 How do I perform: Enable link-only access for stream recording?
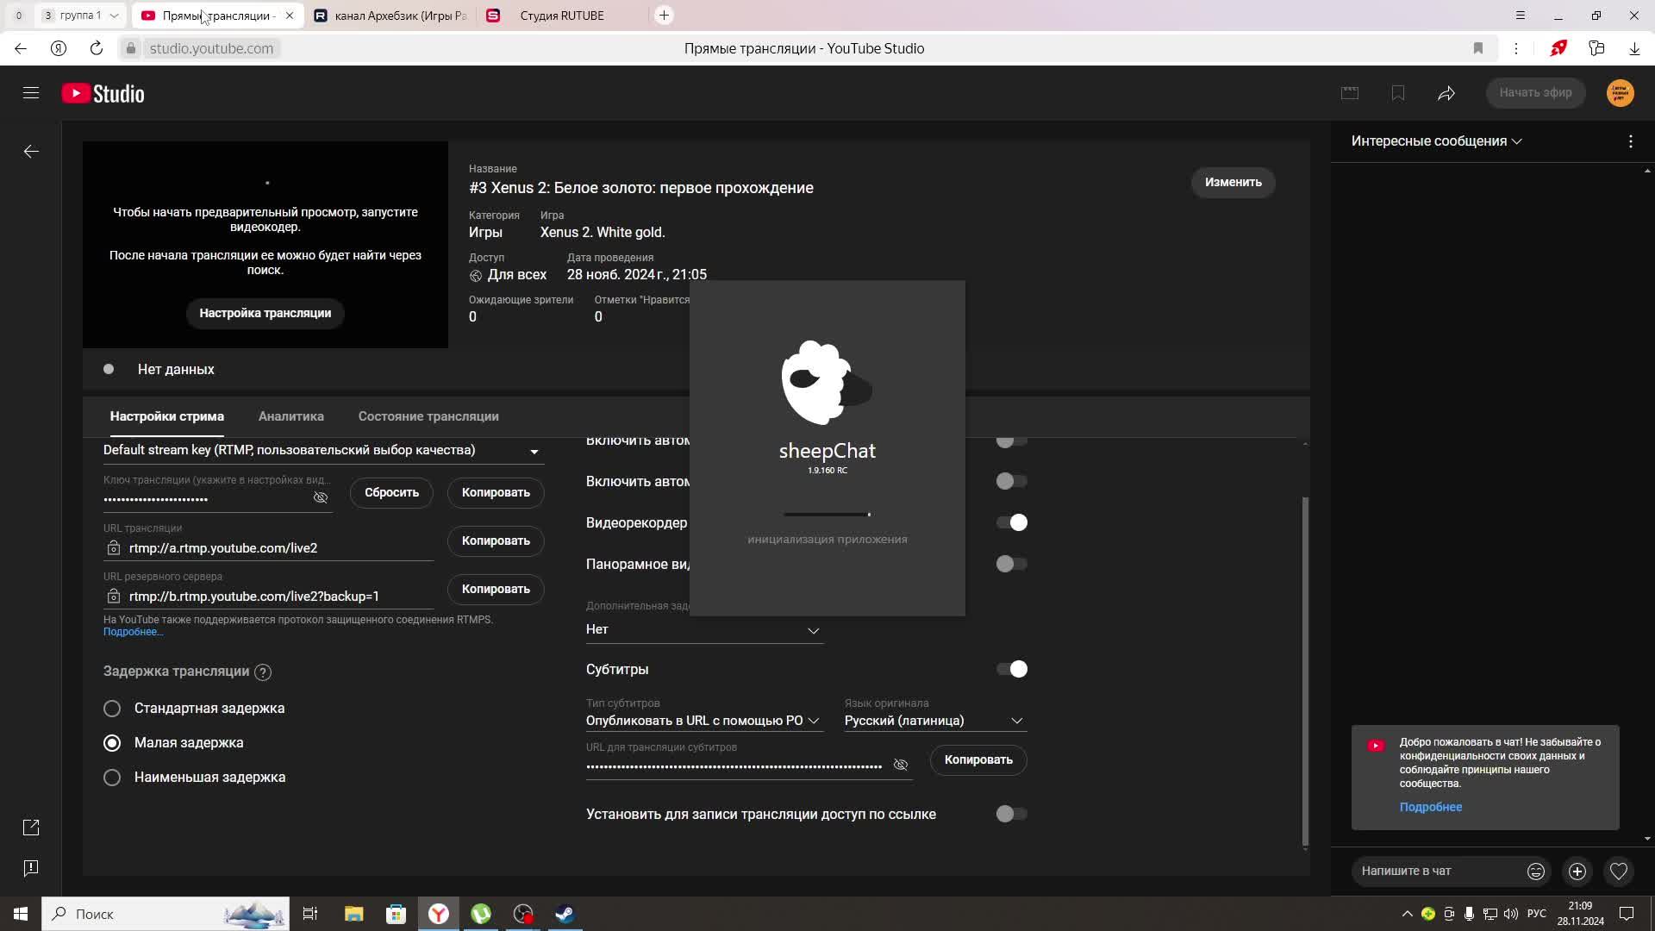[x=1011, y=814]
